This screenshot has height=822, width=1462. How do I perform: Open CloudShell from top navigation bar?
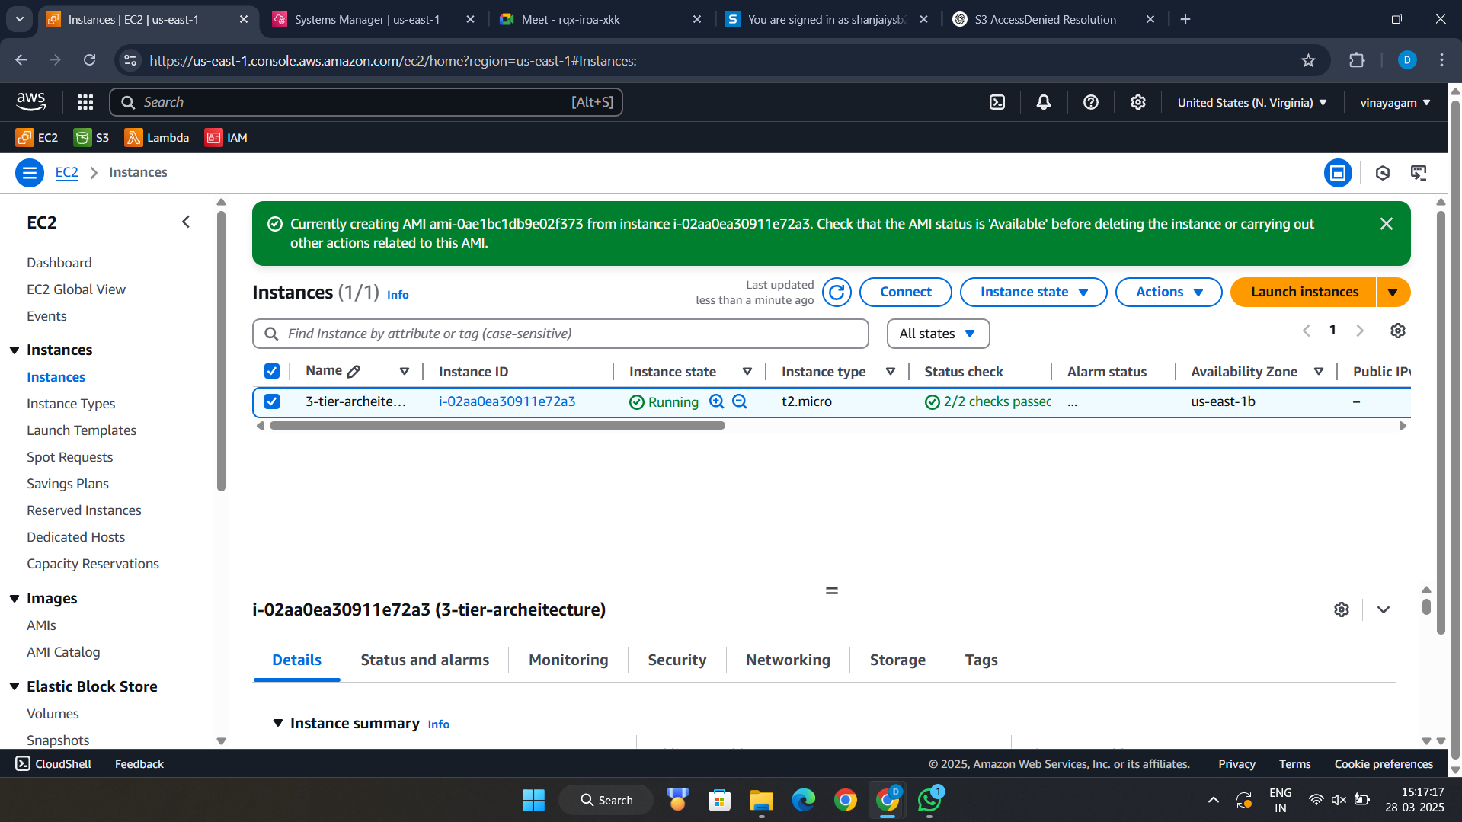[x=997, y=102]
